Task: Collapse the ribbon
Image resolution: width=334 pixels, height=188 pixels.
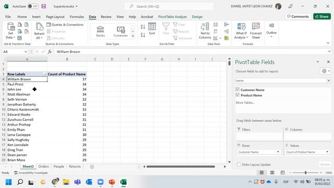Action: (328, 43)
